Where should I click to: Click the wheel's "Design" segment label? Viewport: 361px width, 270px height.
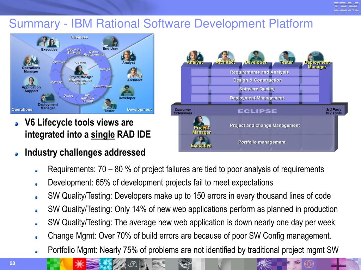(x=105, y=69)
